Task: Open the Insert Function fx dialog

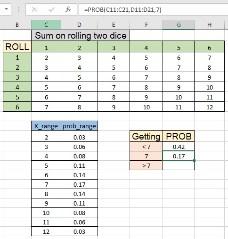Action: 68,9
